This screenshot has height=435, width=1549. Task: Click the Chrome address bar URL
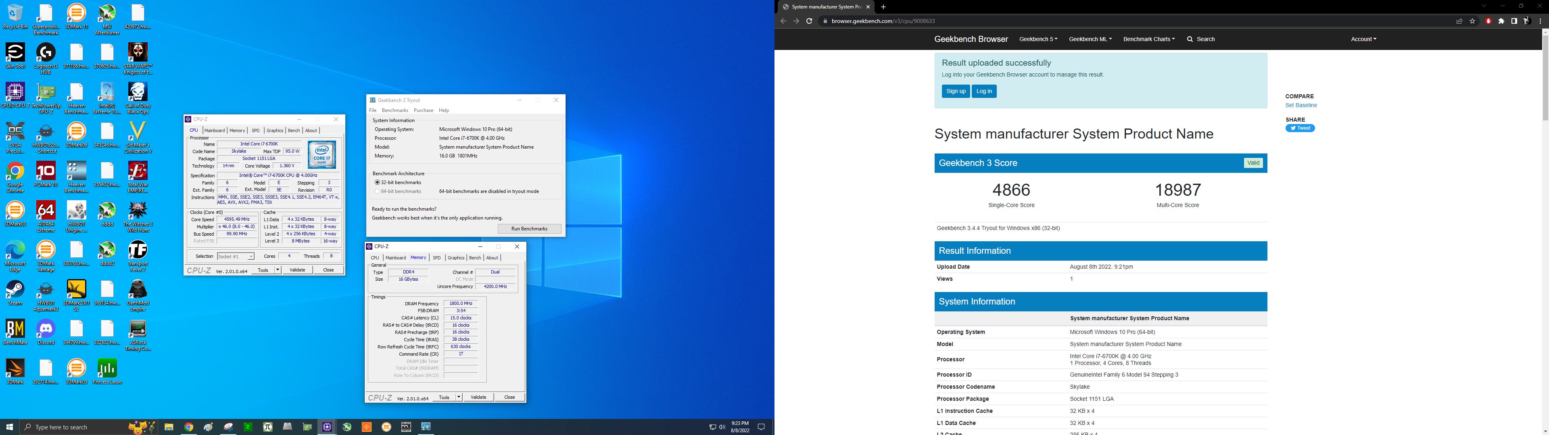click(883, 21)
